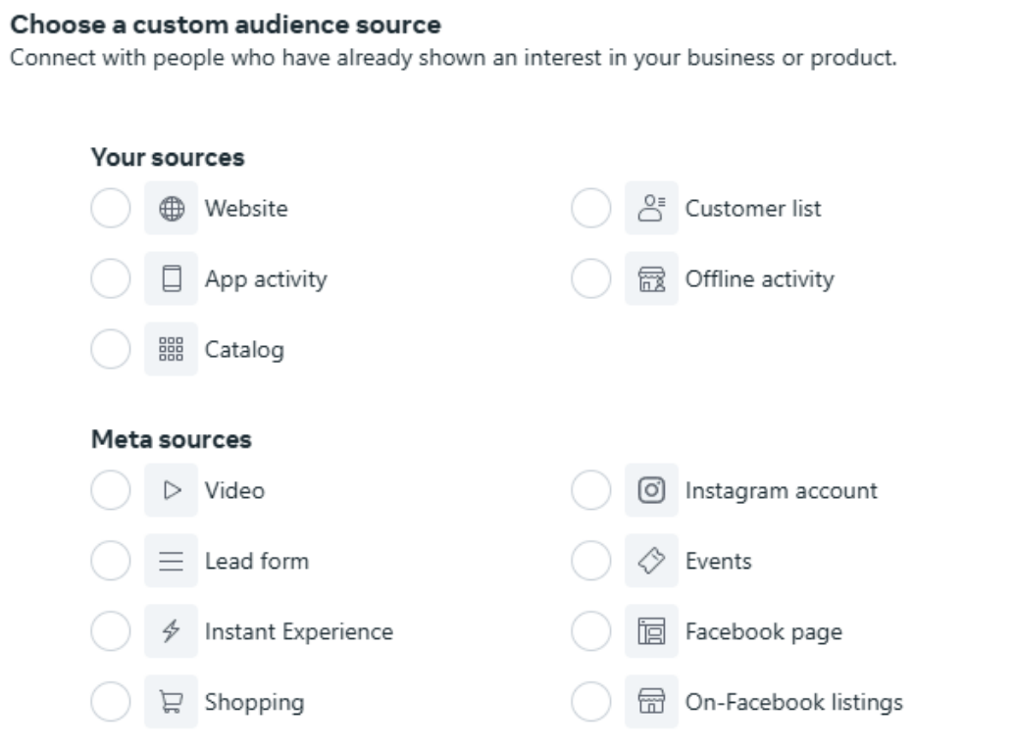Click the lightning bolt Instant Experience icon
1015x747 pixels.
171,632
